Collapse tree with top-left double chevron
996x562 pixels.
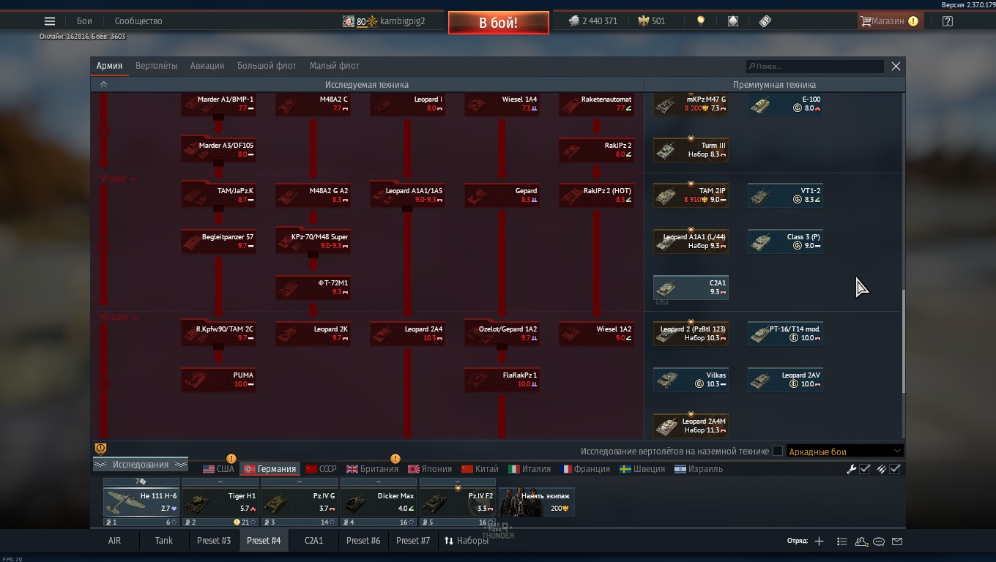click(x=103, y=84)
